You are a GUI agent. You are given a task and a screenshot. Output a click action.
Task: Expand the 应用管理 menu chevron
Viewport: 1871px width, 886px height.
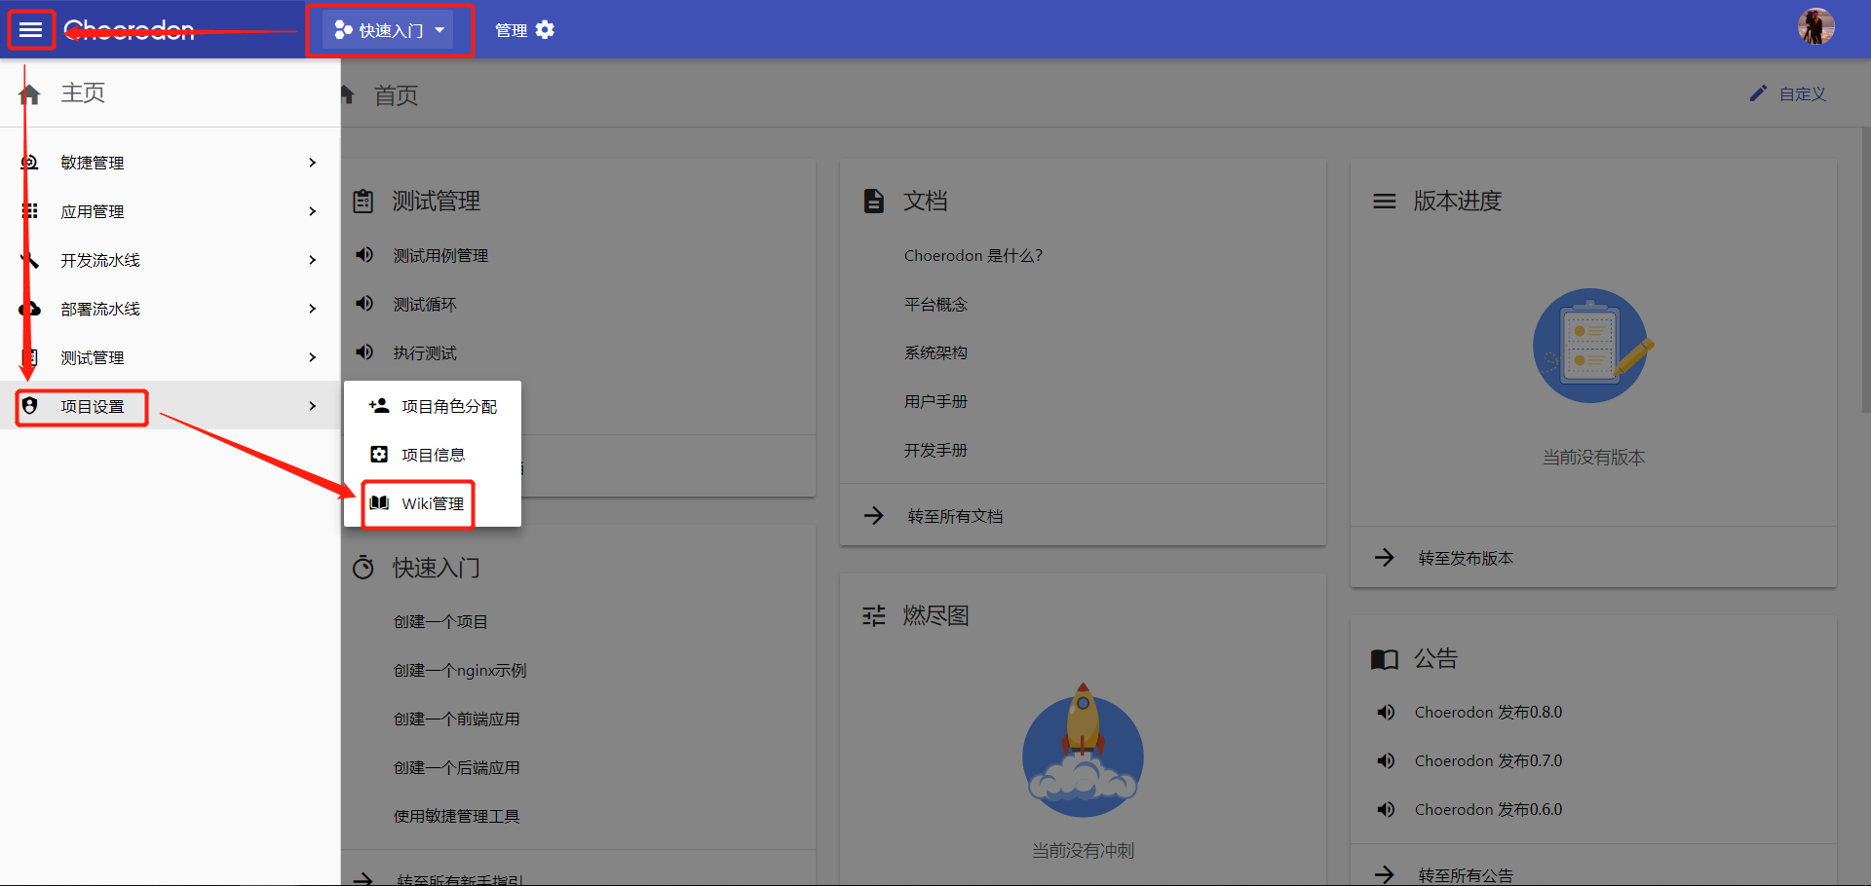coord(312,211)
